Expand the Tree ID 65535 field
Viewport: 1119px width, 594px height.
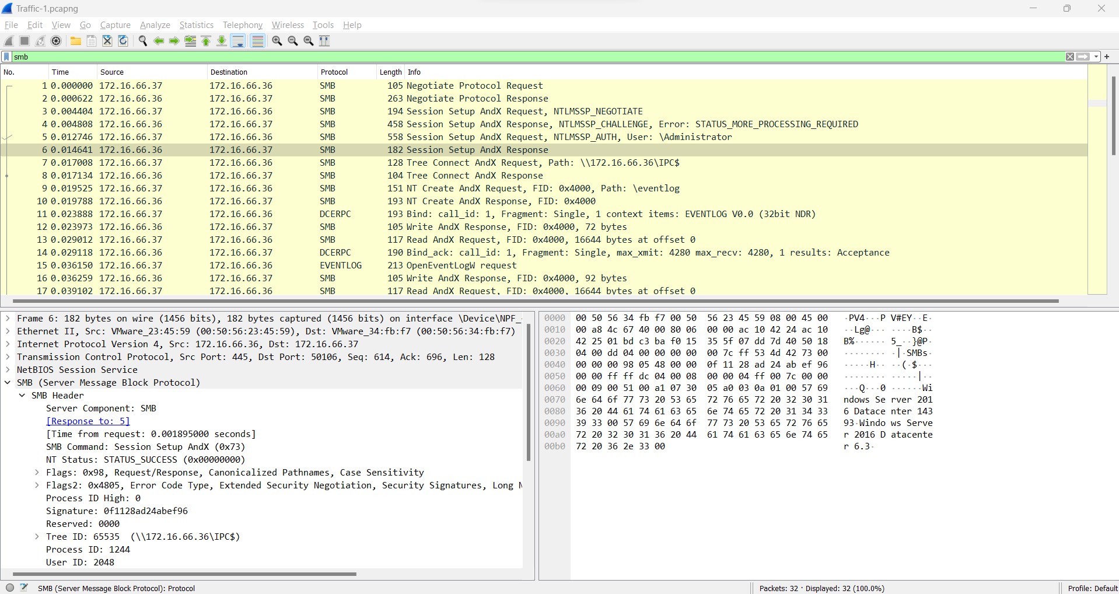coord(37,537)
